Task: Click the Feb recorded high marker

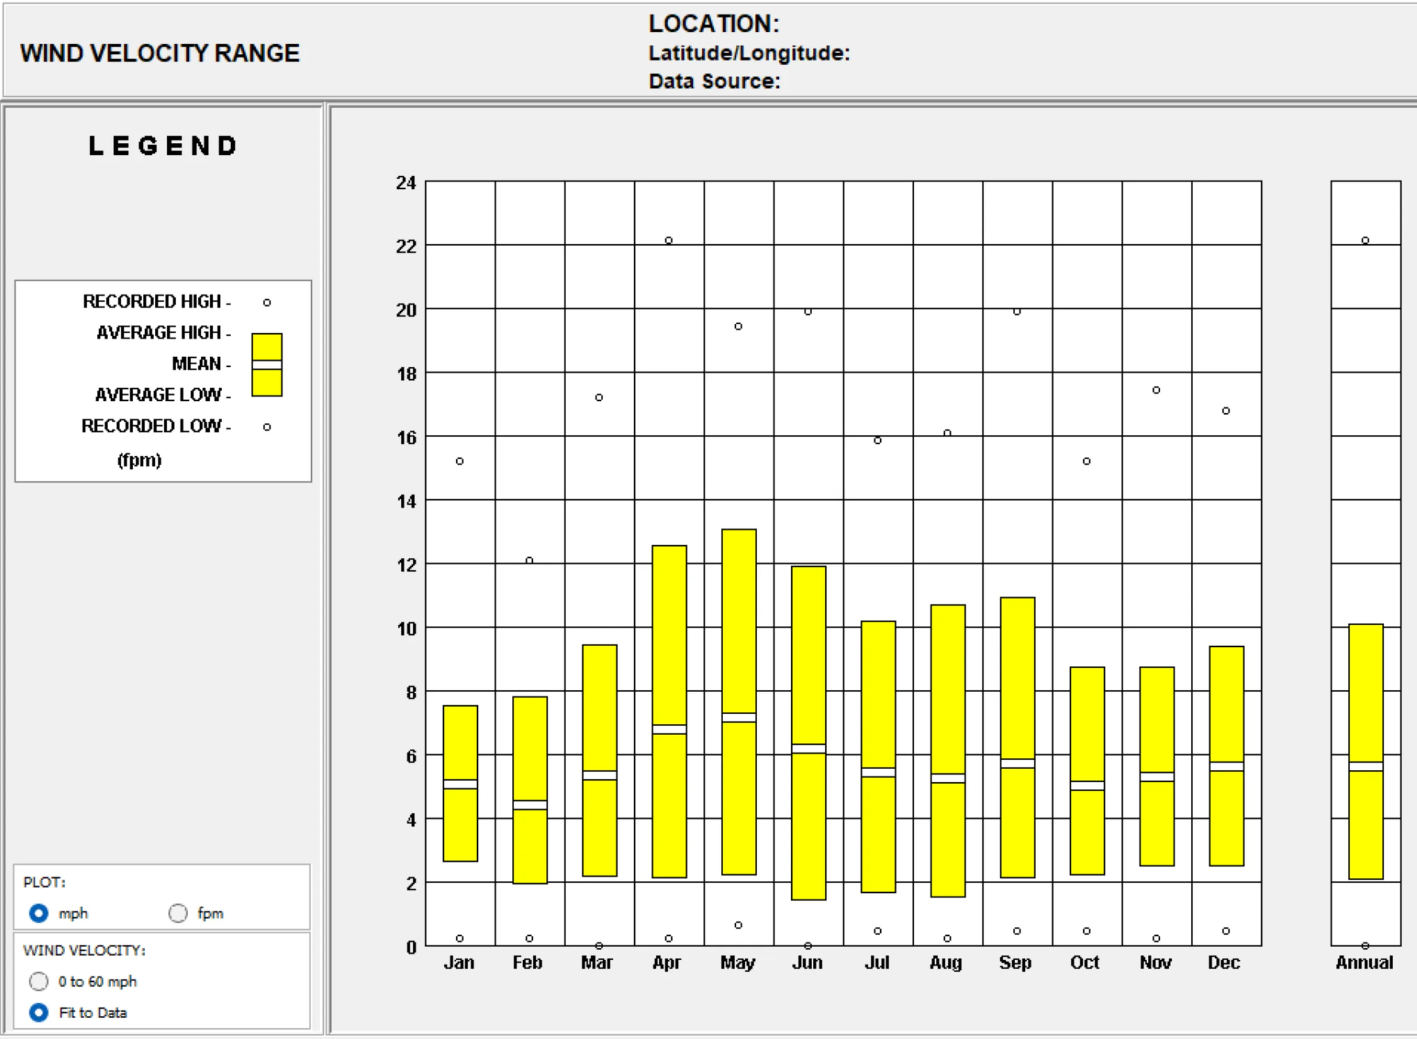Action: click(529, 561)
